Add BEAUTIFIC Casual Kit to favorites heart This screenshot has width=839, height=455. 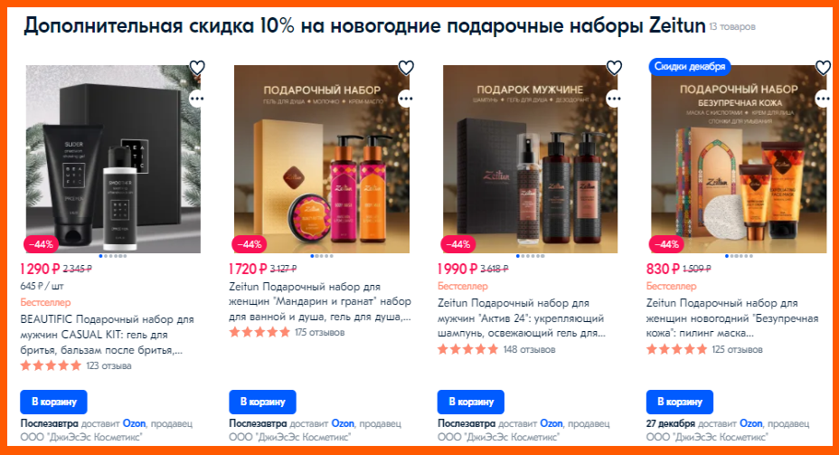(x=197, y=68)
